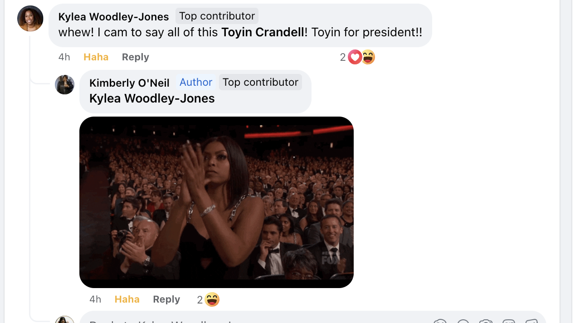Click the Toyin Crandell mention
The image size is (575, 323).
tap(263, 32)
